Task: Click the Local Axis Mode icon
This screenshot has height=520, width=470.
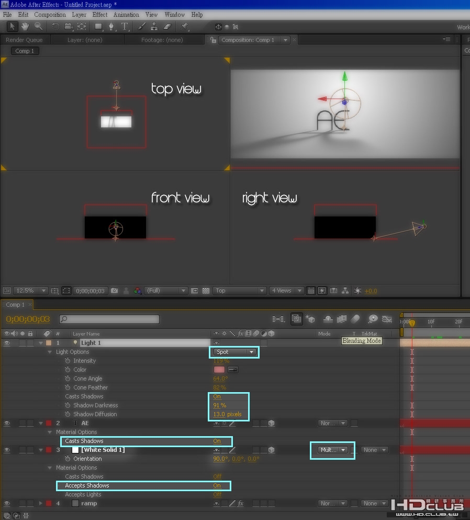Action: [x=218, y=27]
